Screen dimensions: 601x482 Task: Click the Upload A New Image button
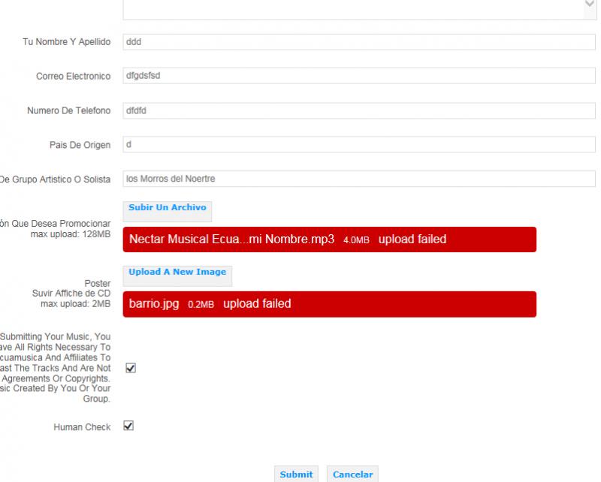177,276
